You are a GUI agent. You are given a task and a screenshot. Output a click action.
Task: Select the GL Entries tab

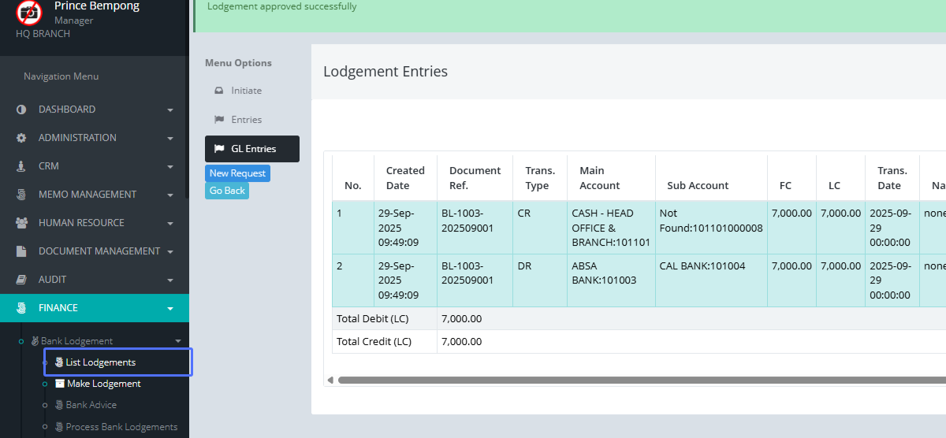(x=252, y=149)
